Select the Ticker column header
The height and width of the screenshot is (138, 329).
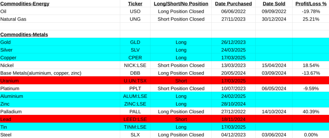point(135,4)
